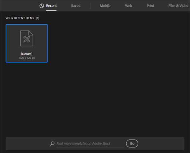Click the magnifying glass search icon
190x153 pixels.
(x=52, y=144)
